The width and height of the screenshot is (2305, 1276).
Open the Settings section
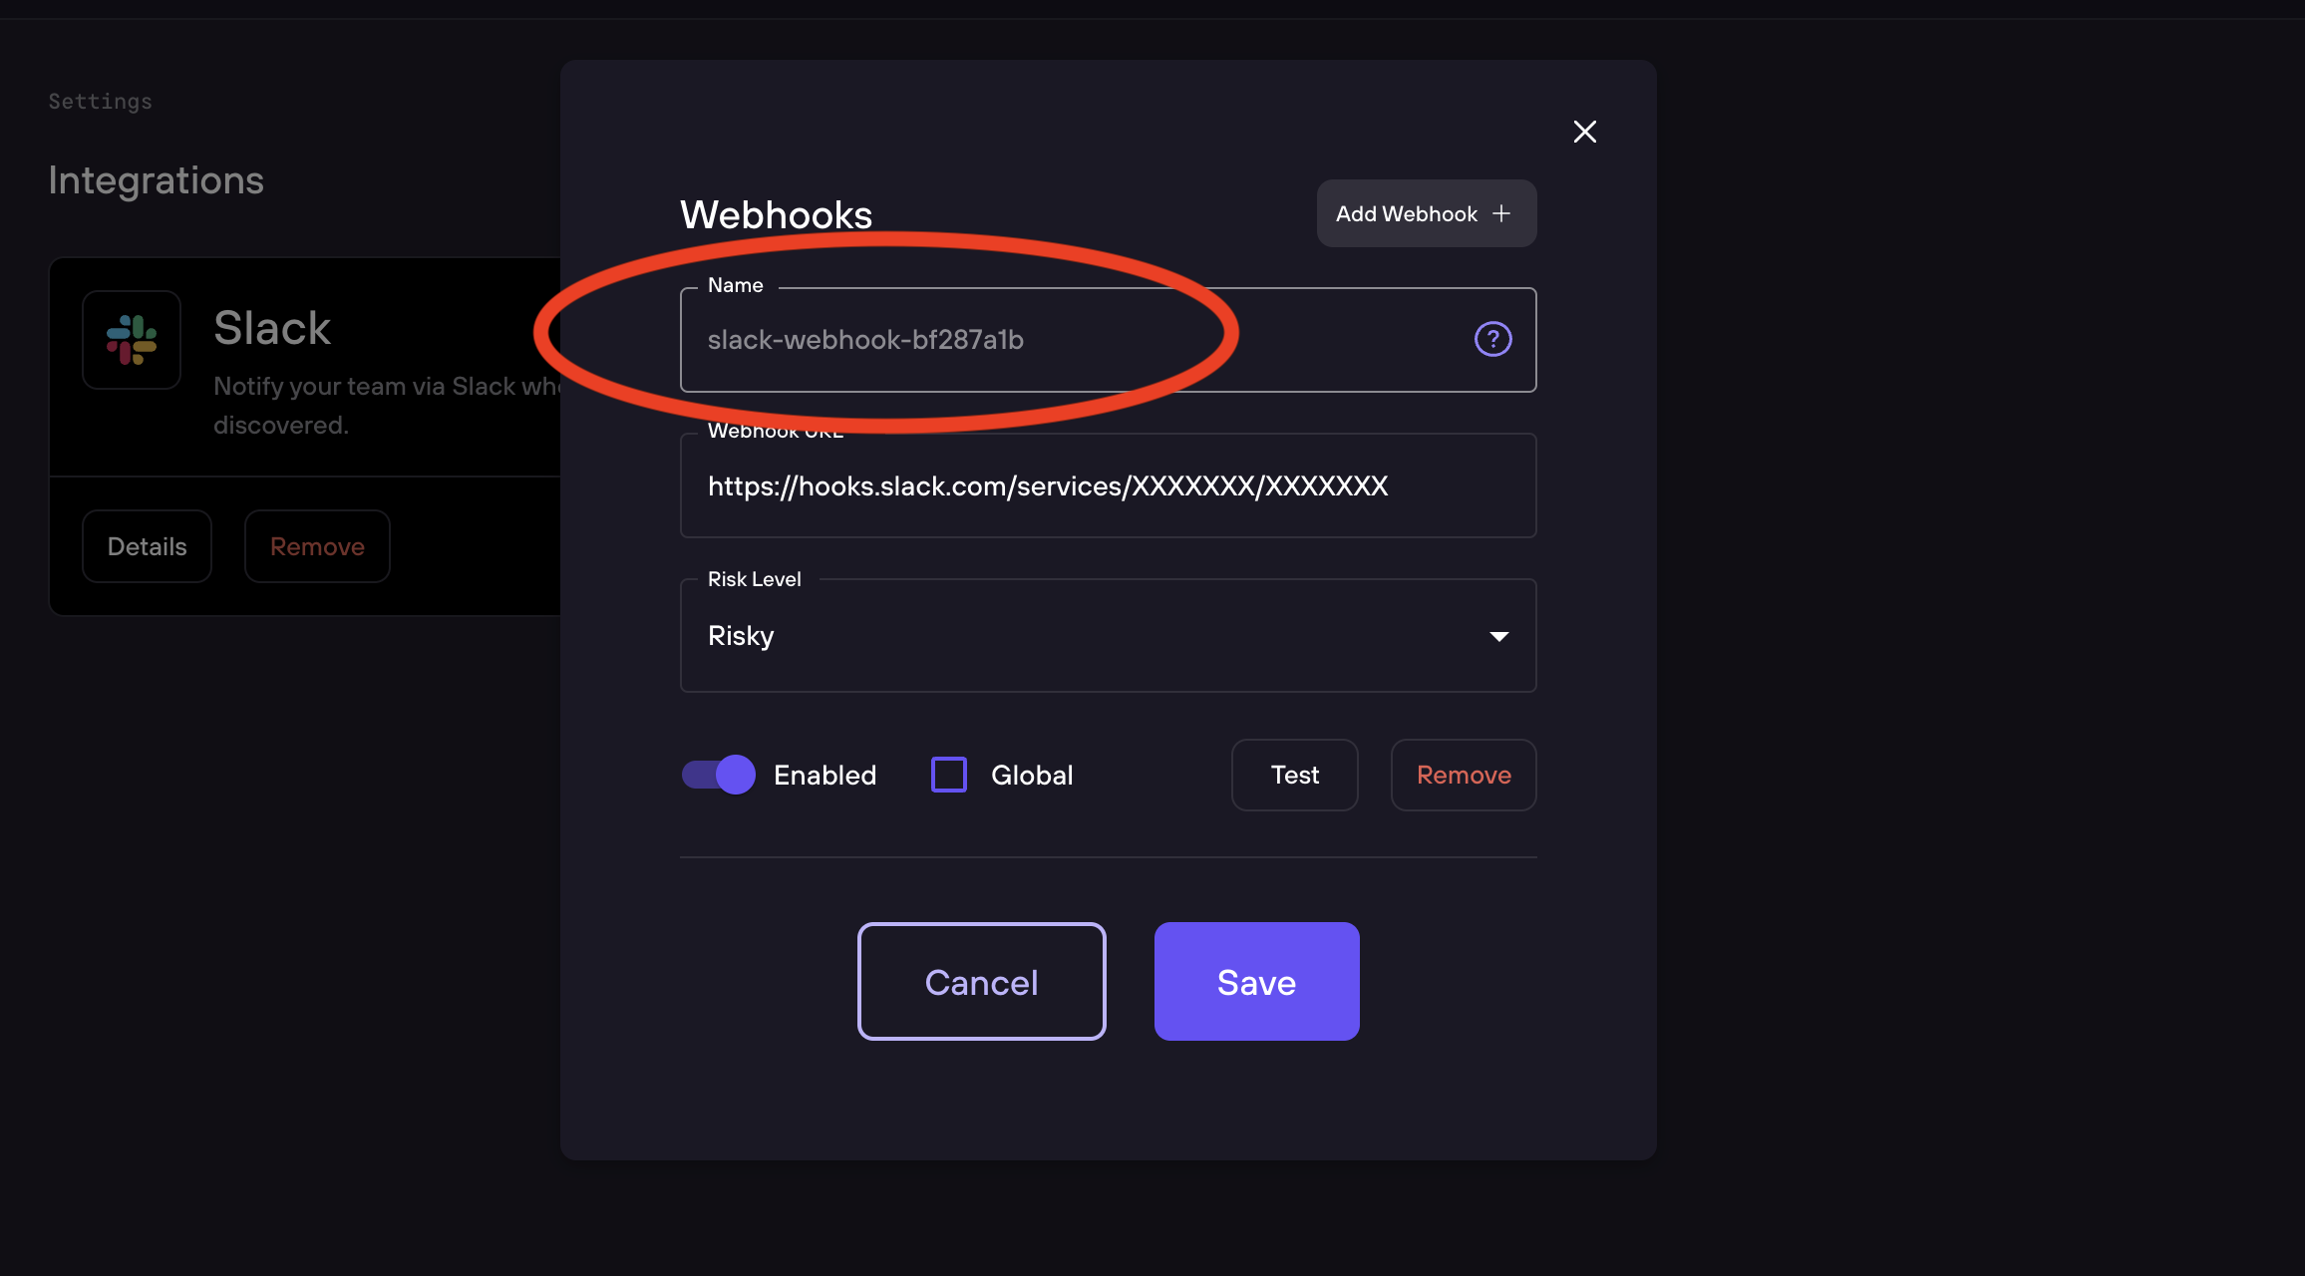[x=100, y=101]
